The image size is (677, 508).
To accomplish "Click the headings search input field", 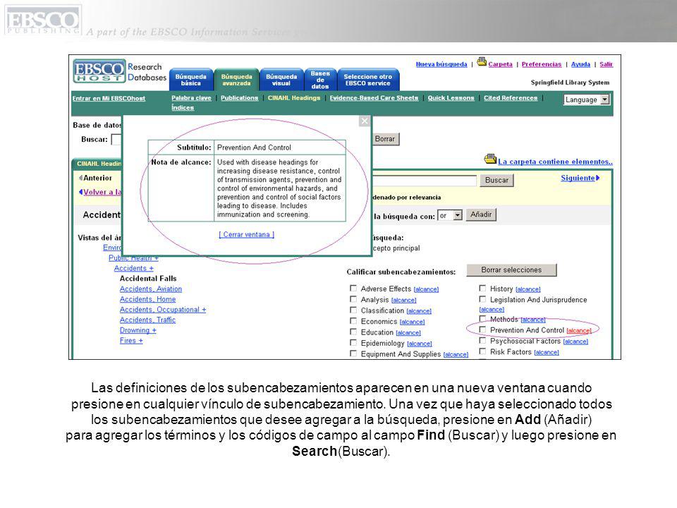I will pos(424,180).
